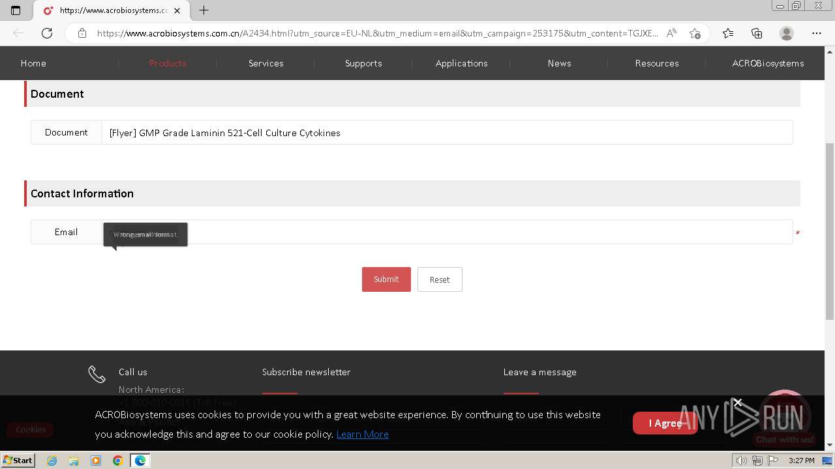Viewport: 835px width, 469px height.
Task: Open the Applications menu
Action: [461, 63]
